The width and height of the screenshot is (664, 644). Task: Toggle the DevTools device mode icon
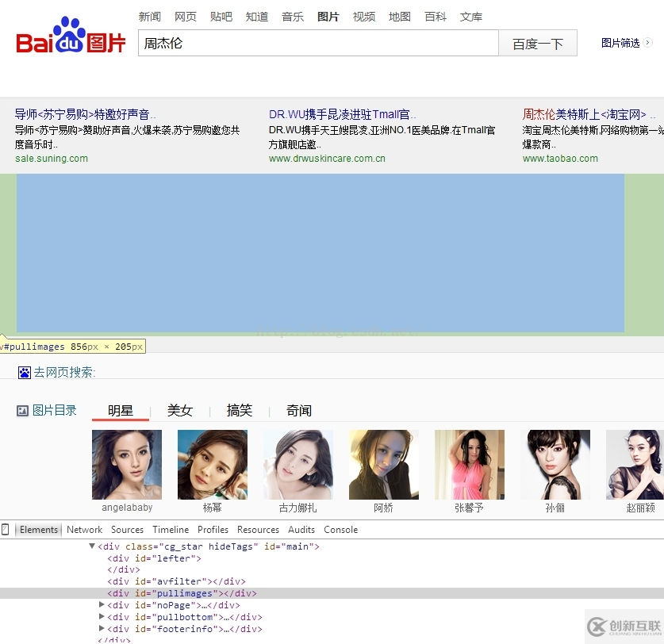(6, 529)
